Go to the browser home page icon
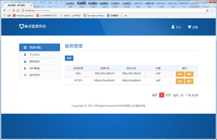The width and height of the screenshot is (217, 140). (18, 10)
